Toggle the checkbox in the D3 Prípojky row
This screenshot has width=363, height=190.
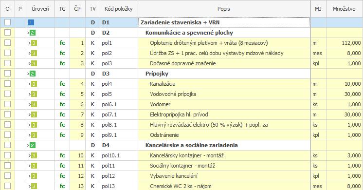[x=7, y=73]
